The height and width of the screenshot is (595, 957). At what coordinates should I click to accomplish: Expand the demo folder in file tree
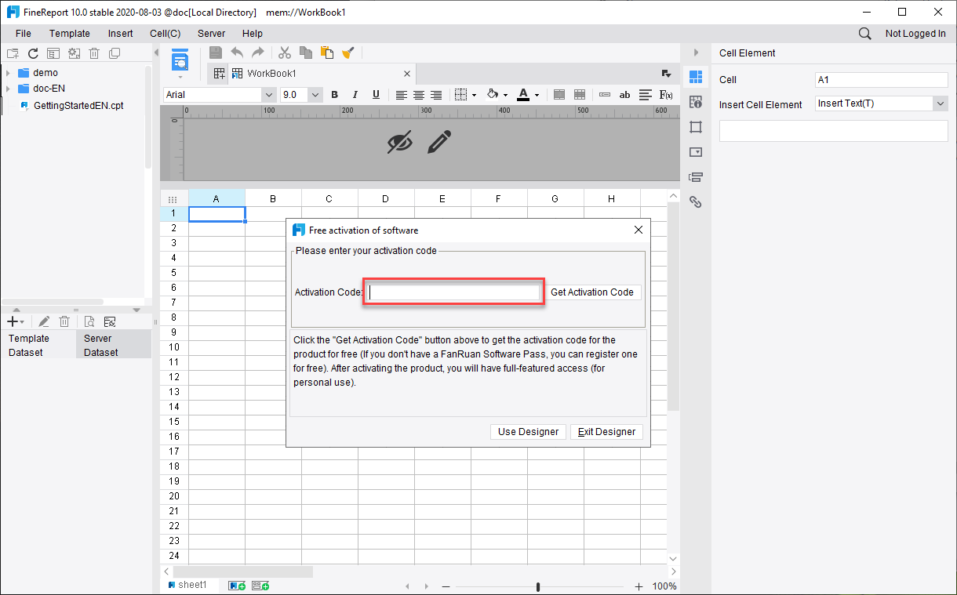(8, 73)
